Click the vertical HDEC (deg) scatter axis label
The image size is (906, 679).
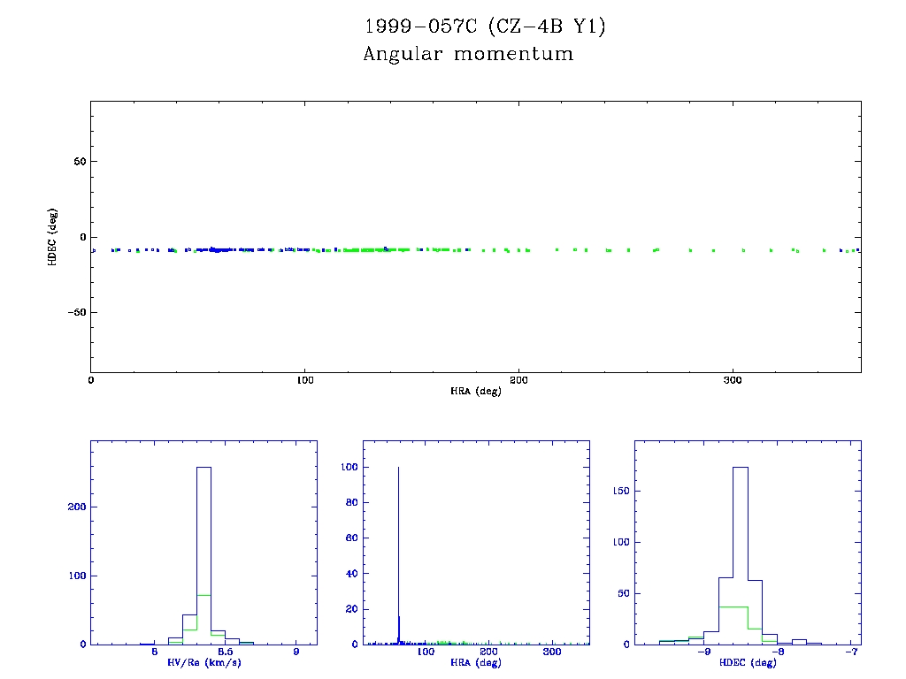click(52, 236)
